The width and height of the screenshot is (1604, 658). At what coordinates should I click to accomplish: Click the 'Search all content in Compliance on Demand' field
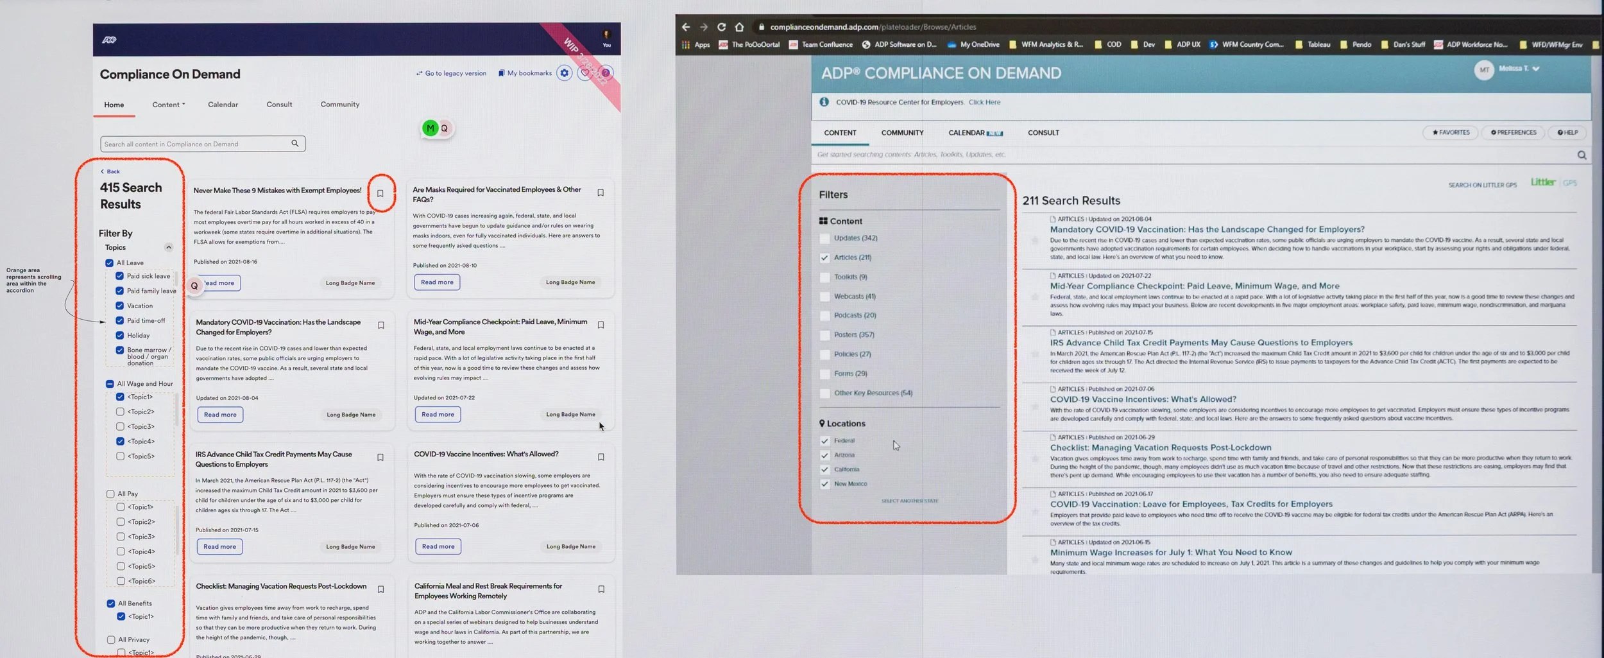click(203, 144)
